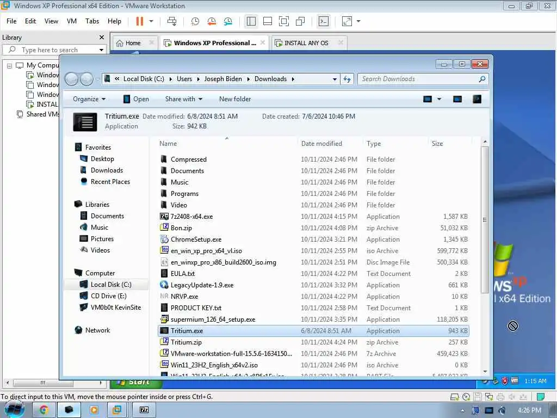557x418 pixels.
Task: Open Desktop under Favorites
Action: tap(102, 159)
